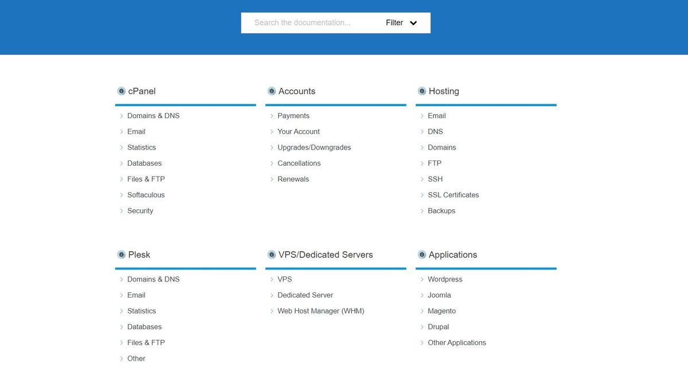Open the Backups topic under Hosting
The width and height of the screenshot is (688, 387).
click(441, 210)
